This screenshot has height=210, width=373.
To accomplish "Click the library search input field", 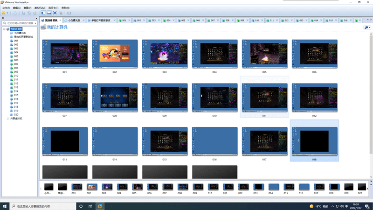I will click(20, 23).
